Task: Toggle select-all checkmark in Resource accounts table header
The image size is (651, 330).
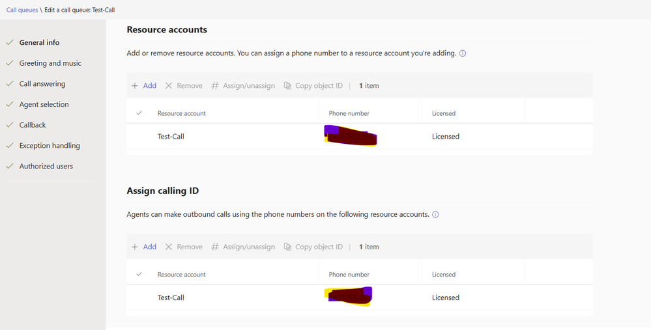Action: click(139, 113)
